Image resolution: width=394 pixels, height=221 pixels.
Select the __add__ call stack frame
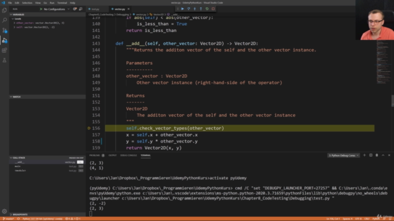[47, 162]
